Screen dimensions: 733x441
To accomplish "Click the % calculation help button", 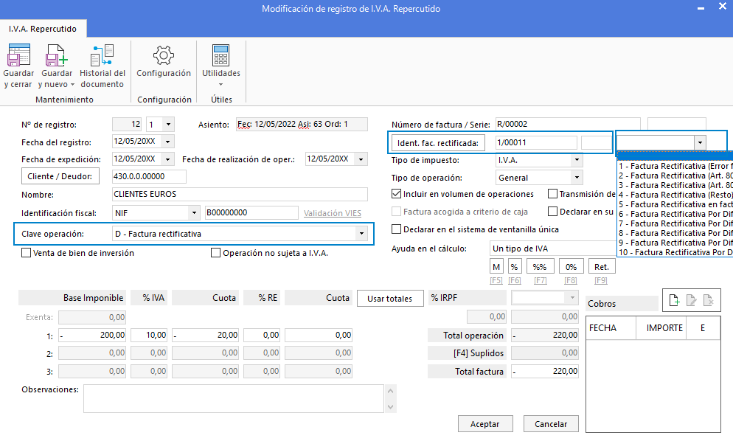I will [x=515, y=266].
